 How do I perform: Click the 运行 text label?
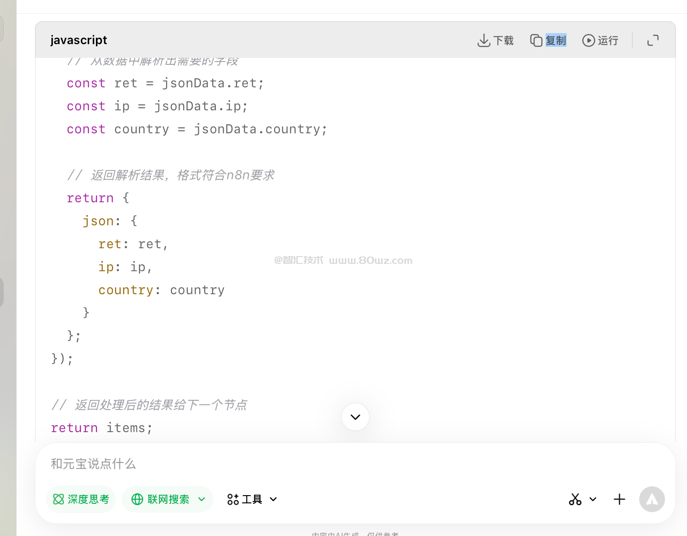point(608,40)
